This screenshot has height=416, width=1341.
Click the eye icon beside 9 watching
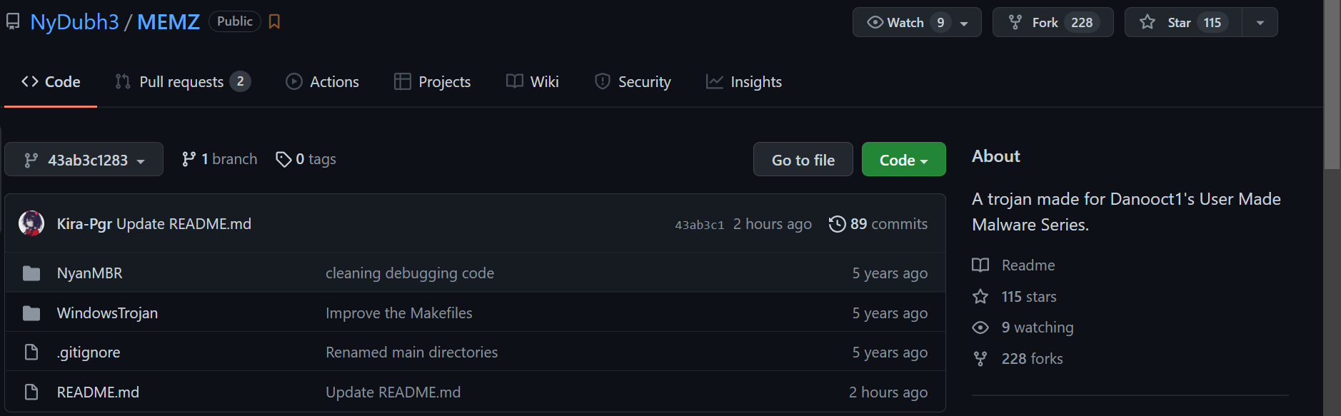(x=980, y=328)
